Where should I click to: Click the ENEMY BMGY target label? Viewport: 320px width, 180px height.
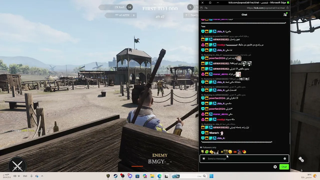pos(160,159)
